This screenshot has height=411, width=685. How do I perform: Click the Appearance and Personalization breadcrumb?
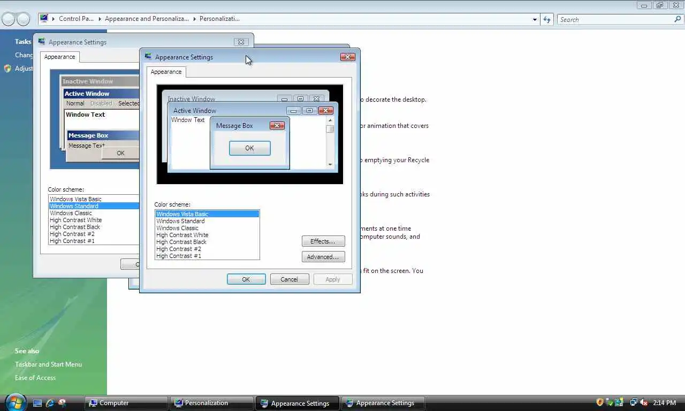[x=147, y=19]
